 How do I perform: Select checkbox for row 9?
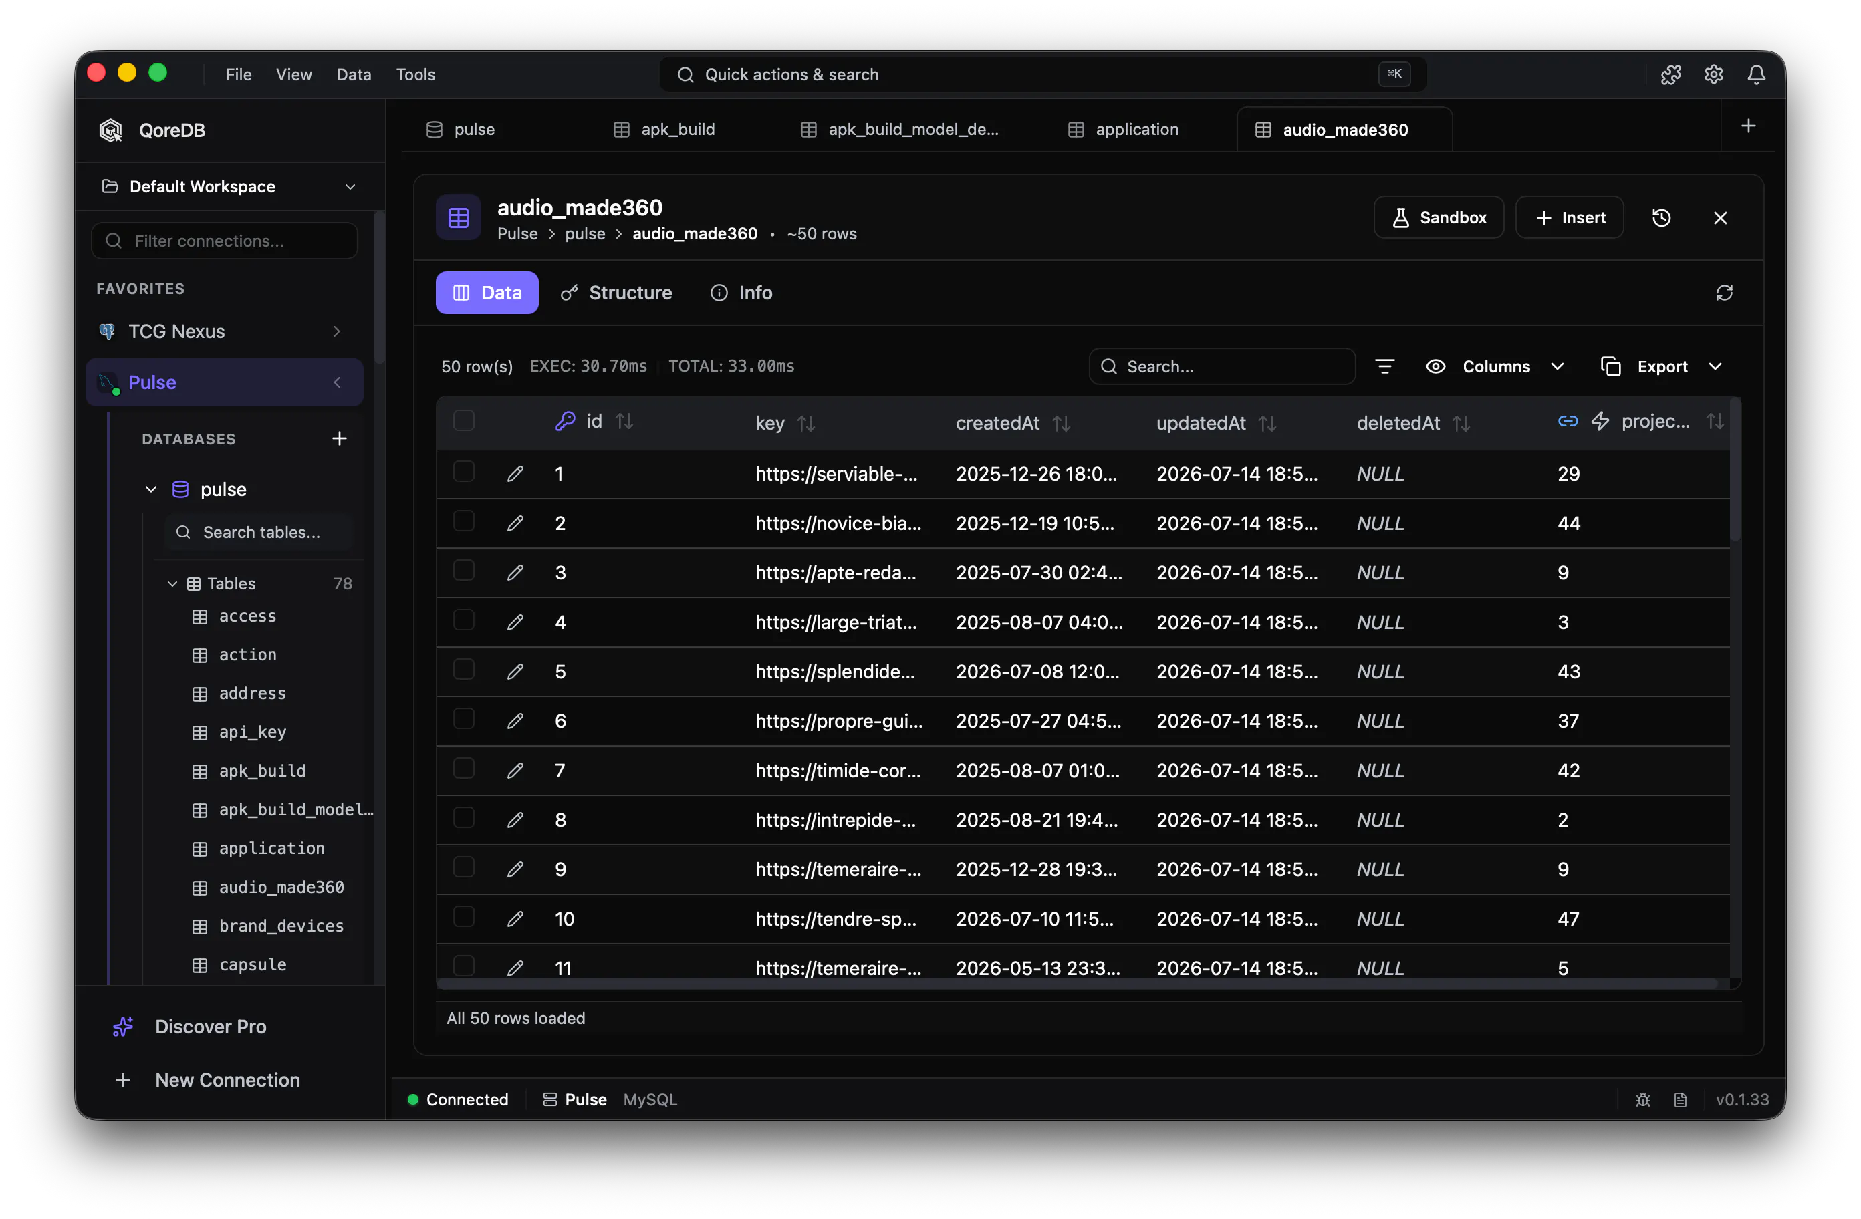pos(464,867)
